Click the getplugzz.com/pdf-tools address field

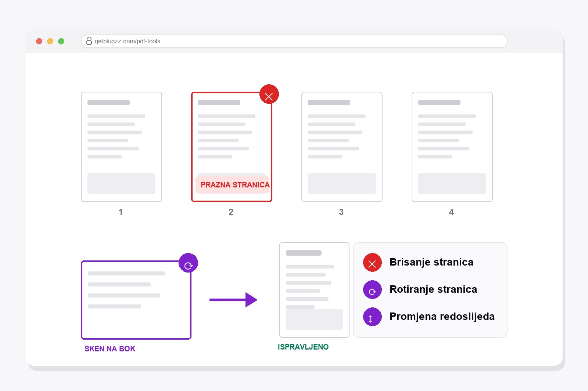(294, 41)
